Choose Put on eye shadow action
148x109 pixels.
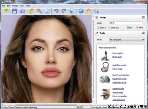pyautogui.click(x=120, y=96)
